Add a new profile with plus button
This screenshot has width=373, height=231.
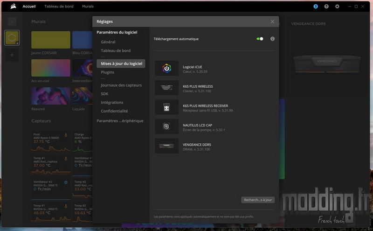pyautogui.click(x=12, y=55)
